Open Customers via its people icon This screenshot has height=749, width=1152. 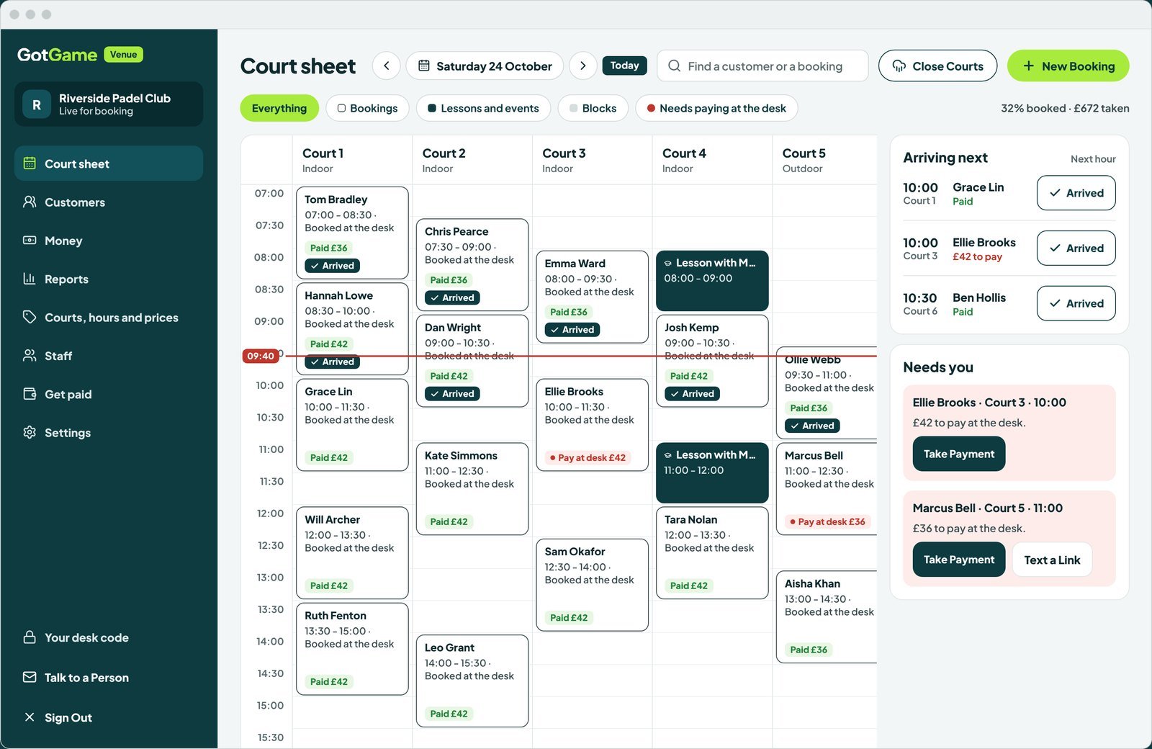(x=30, y=202)
